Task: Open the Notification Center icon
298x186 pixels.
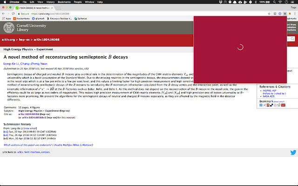Action: [x=292, y=2]
